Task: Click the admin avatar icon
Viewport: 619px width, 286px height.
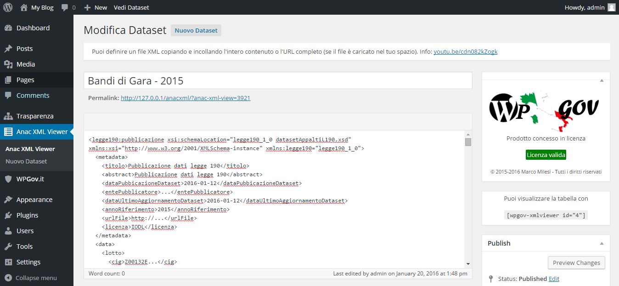Action: [x=611, y=7]
